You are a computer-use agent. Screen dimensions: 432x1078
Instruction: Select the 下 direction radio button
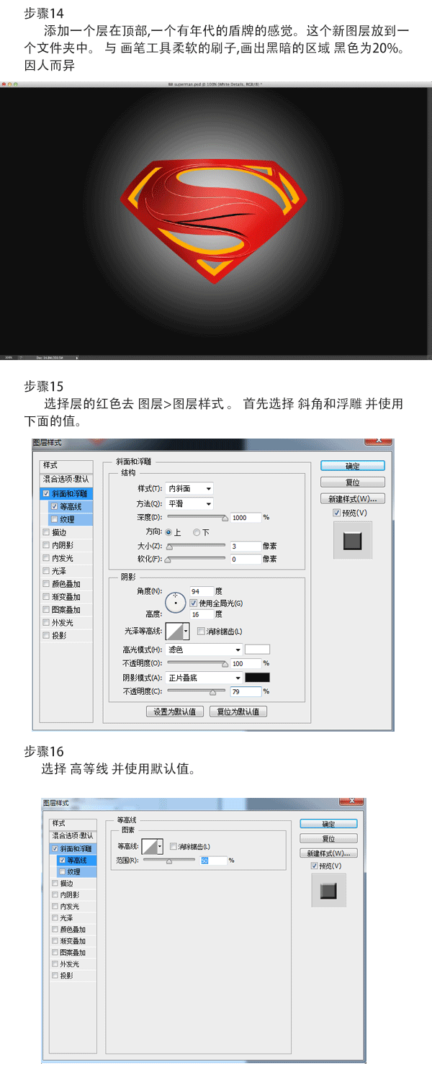point(197,532)
